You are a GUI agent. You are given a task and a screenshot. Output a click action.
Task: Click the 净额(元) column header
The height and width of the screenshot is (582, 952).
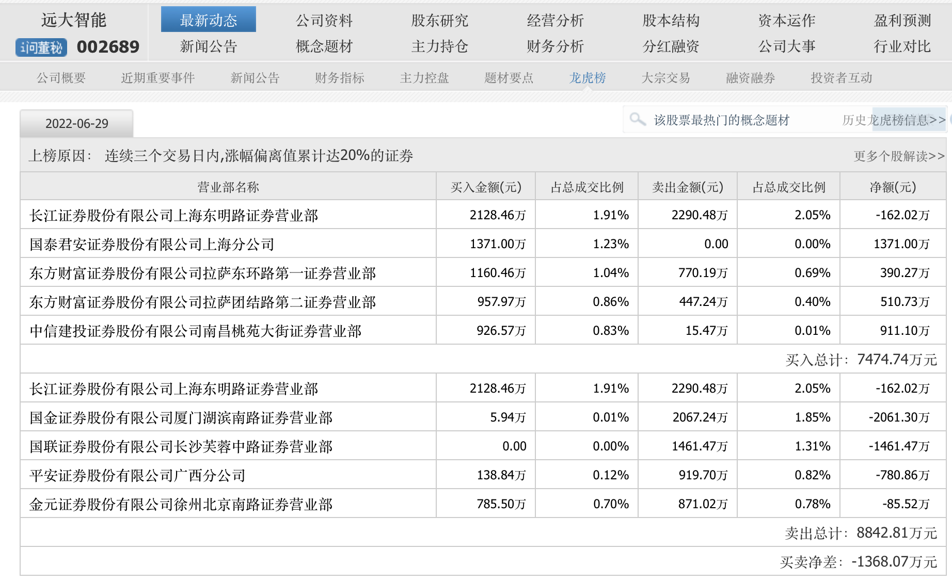point(893,187)
